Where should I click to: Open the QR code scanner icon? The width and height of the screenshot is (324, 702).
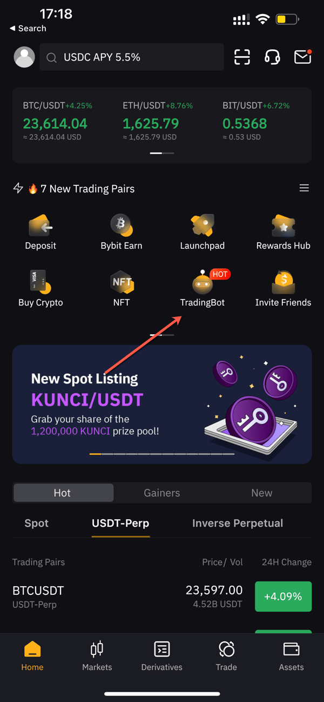(x=242, y=57)
